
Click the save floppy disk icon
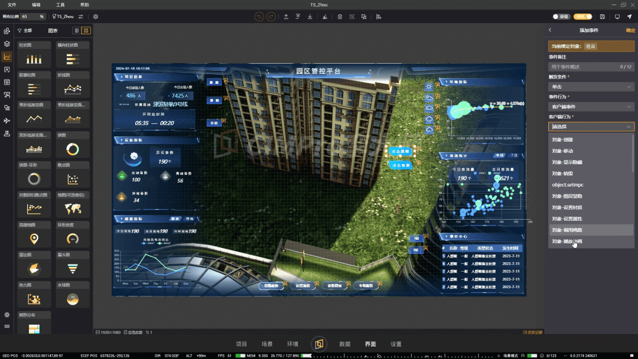[x=602, y=17]
